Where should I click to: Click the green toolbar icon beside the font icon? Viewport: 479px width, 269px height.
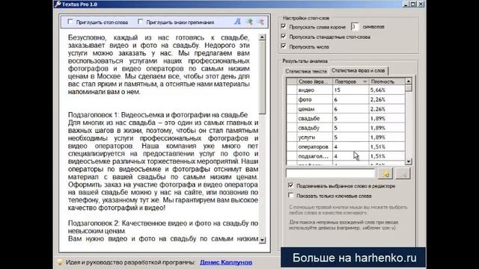tap(249, 22)
